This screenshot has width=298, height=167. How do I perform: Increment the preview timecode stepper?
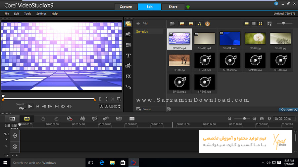tap(119, 105)
